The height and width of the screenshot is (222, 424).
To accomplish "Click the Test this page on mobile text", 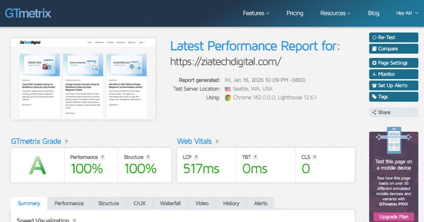I will [x=393, y=165].
